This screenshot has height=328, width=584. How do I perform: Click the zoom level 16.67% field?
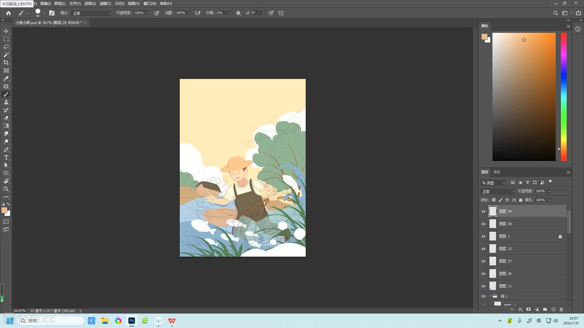tap(19, 311)
